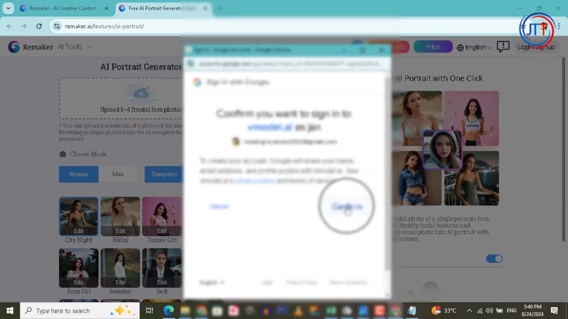Select the Templates tab
The width and height of the screenshot is (568, 319).
(x=164, y=174)
